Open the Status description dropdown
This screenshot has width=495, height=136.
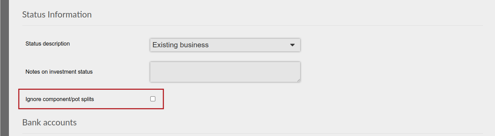tap(225, 45)
